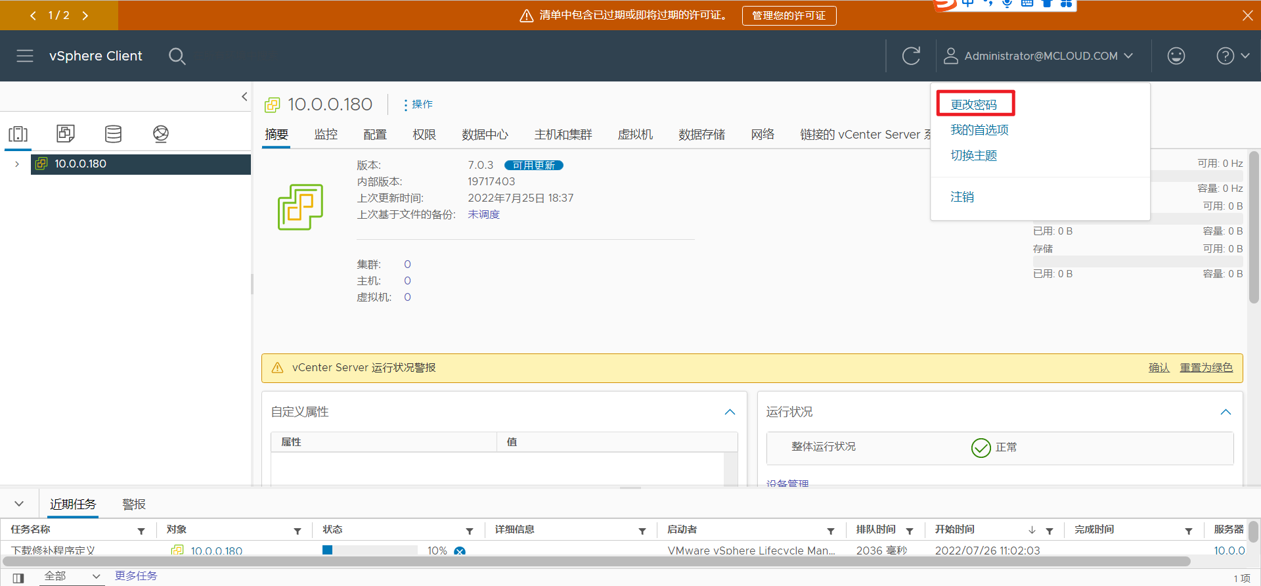The height and width of the screenshot is (586, 1261).
Task: Filter the 完成时间 column
Action: tap(1189, 531)
